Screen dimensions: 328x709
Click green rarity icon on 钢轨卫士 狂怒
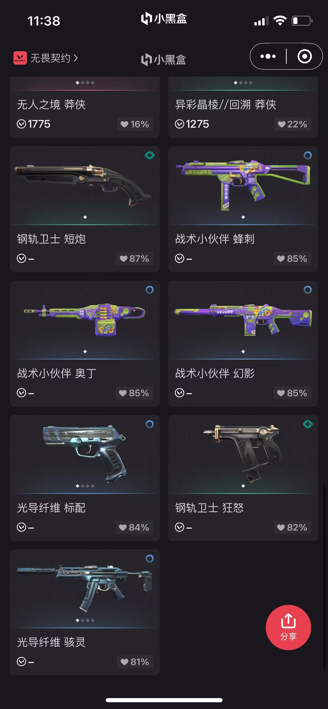[x=308, y=424]
